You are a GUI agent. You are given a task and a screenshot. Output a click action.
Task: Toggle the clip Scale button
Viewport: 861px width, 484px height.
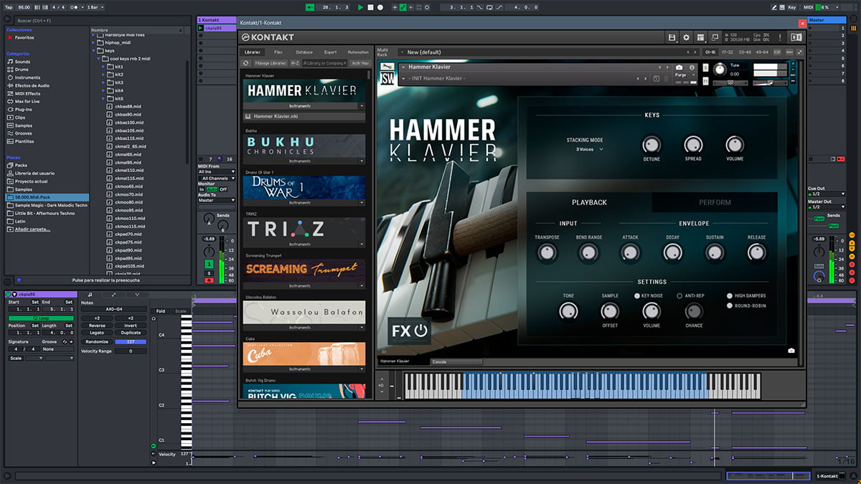pyautogui.click(x=16, y=358)
